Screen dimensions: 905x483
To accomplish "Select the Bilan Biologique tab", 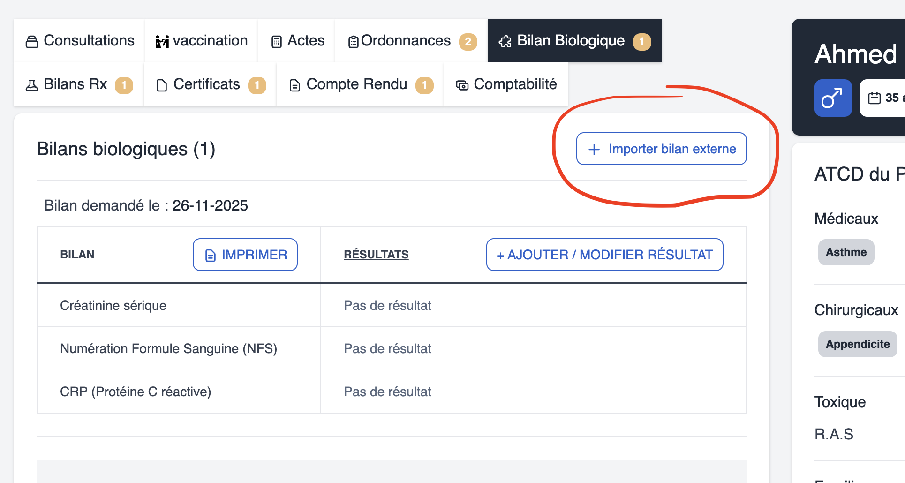I will [571, 41].
